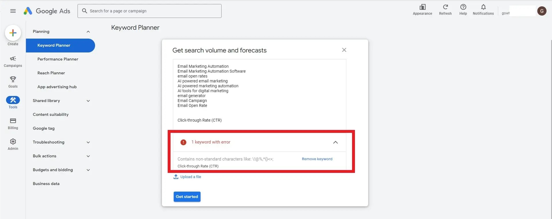Click the 'email open rates' keyword line
This screenshot has height=219, width=552.
(x=192, y=76)
